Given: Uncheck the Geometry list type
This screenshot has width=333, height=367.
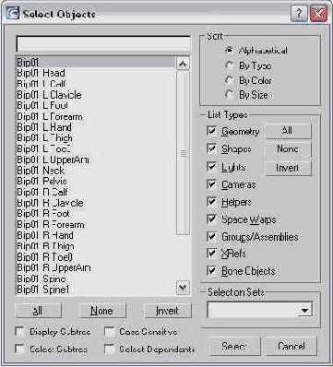Looking at the screenshot, I should click(211, 131).
